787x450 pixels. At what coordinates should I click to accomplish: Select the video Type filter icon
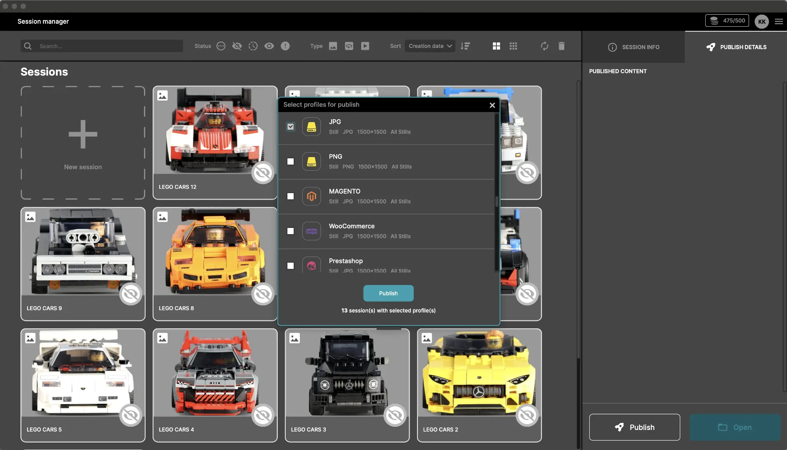365,46
